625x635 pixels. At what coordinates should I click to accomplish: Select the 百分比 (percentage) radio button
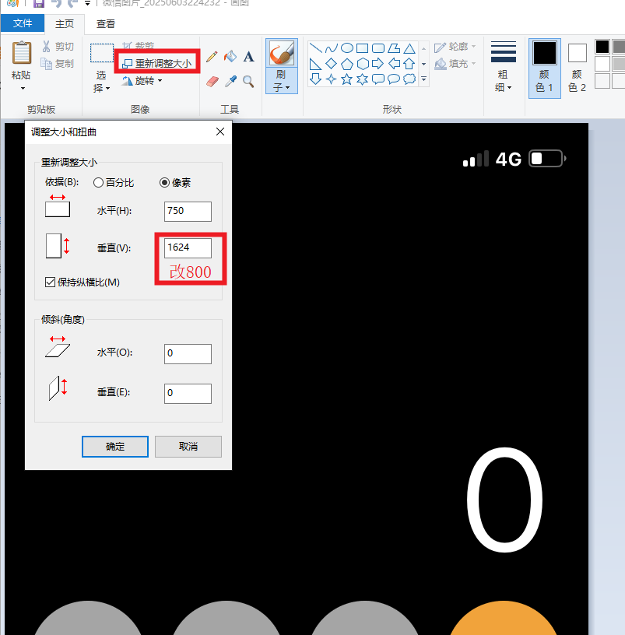pyautogui.click(x=98, y=183)
